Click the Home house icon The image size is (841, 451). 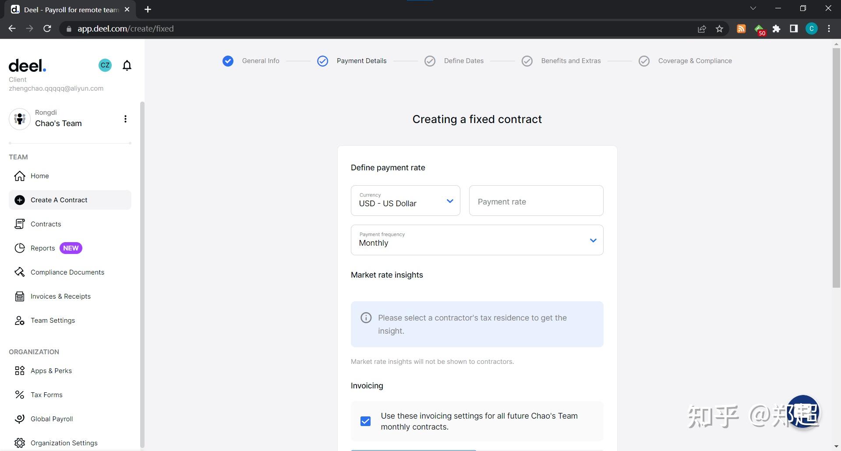pos(20,176)
